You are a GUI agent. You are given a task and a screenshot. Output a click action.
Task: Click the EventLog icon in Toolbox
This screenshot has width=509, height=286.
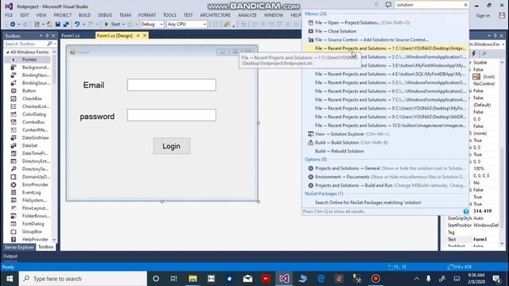pos(14,192)
